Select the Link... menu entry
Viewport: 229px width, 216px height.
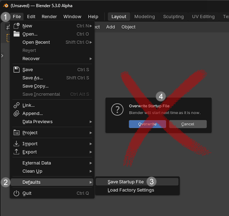click(52, 105)
